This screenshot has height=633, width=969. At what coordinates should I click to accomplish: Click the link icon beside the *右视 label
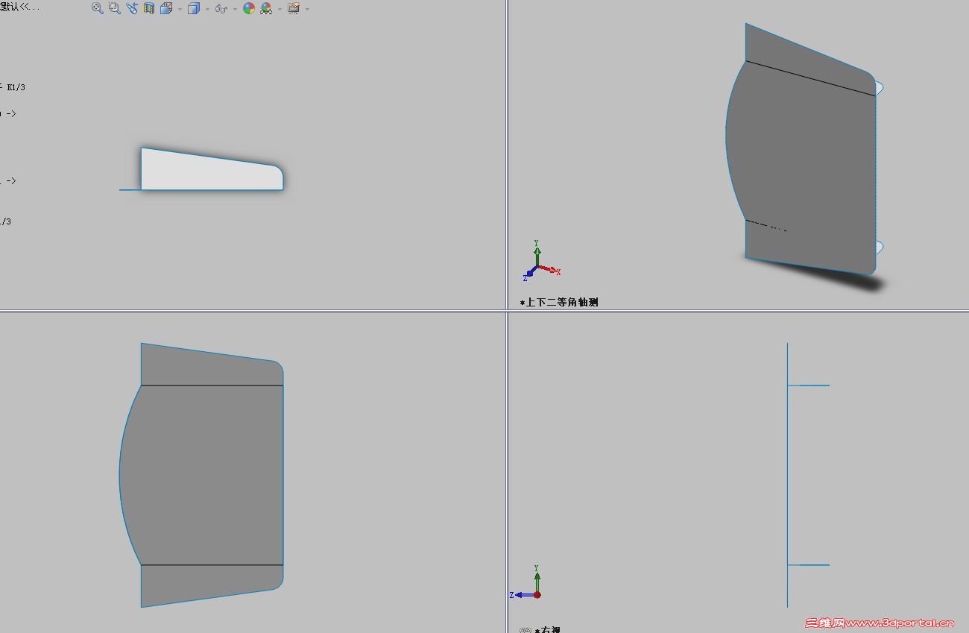coord(525,630)
